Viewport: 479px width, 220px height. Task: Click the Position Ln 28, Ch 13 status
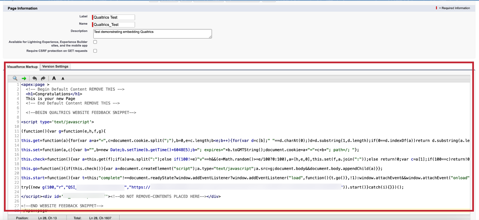pyautogui.click(x=36, y=218)
